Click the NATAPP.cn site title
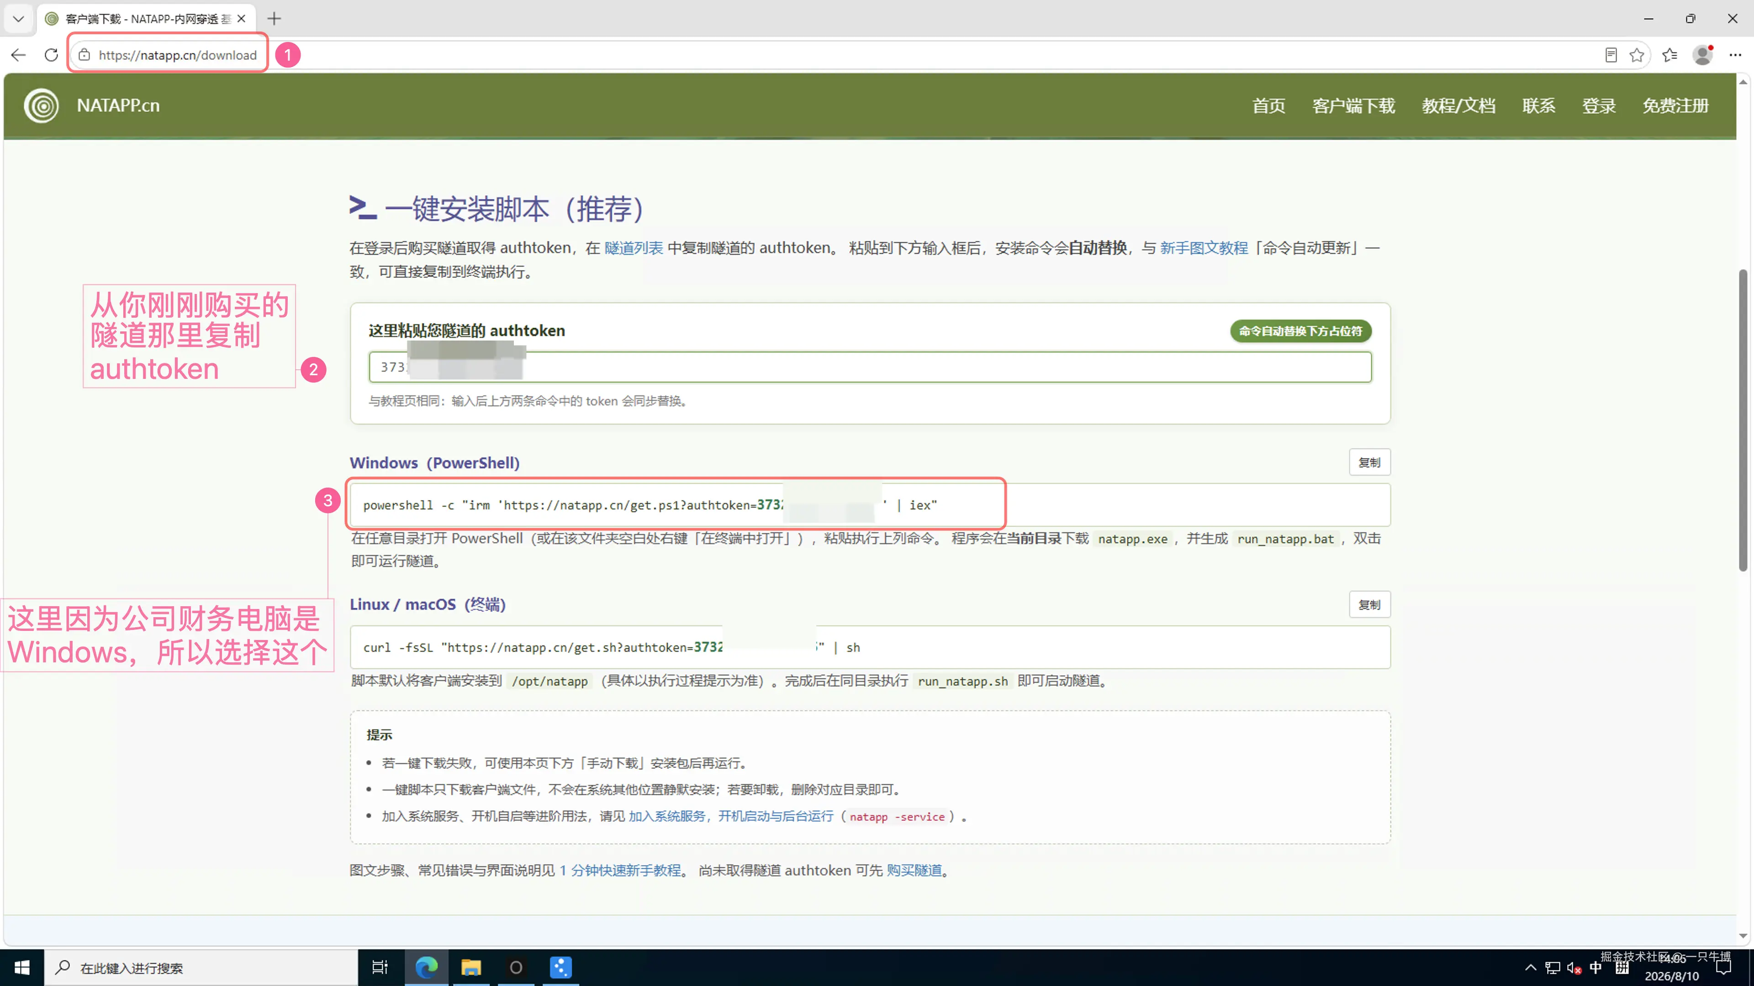 [x=118, y=105]
